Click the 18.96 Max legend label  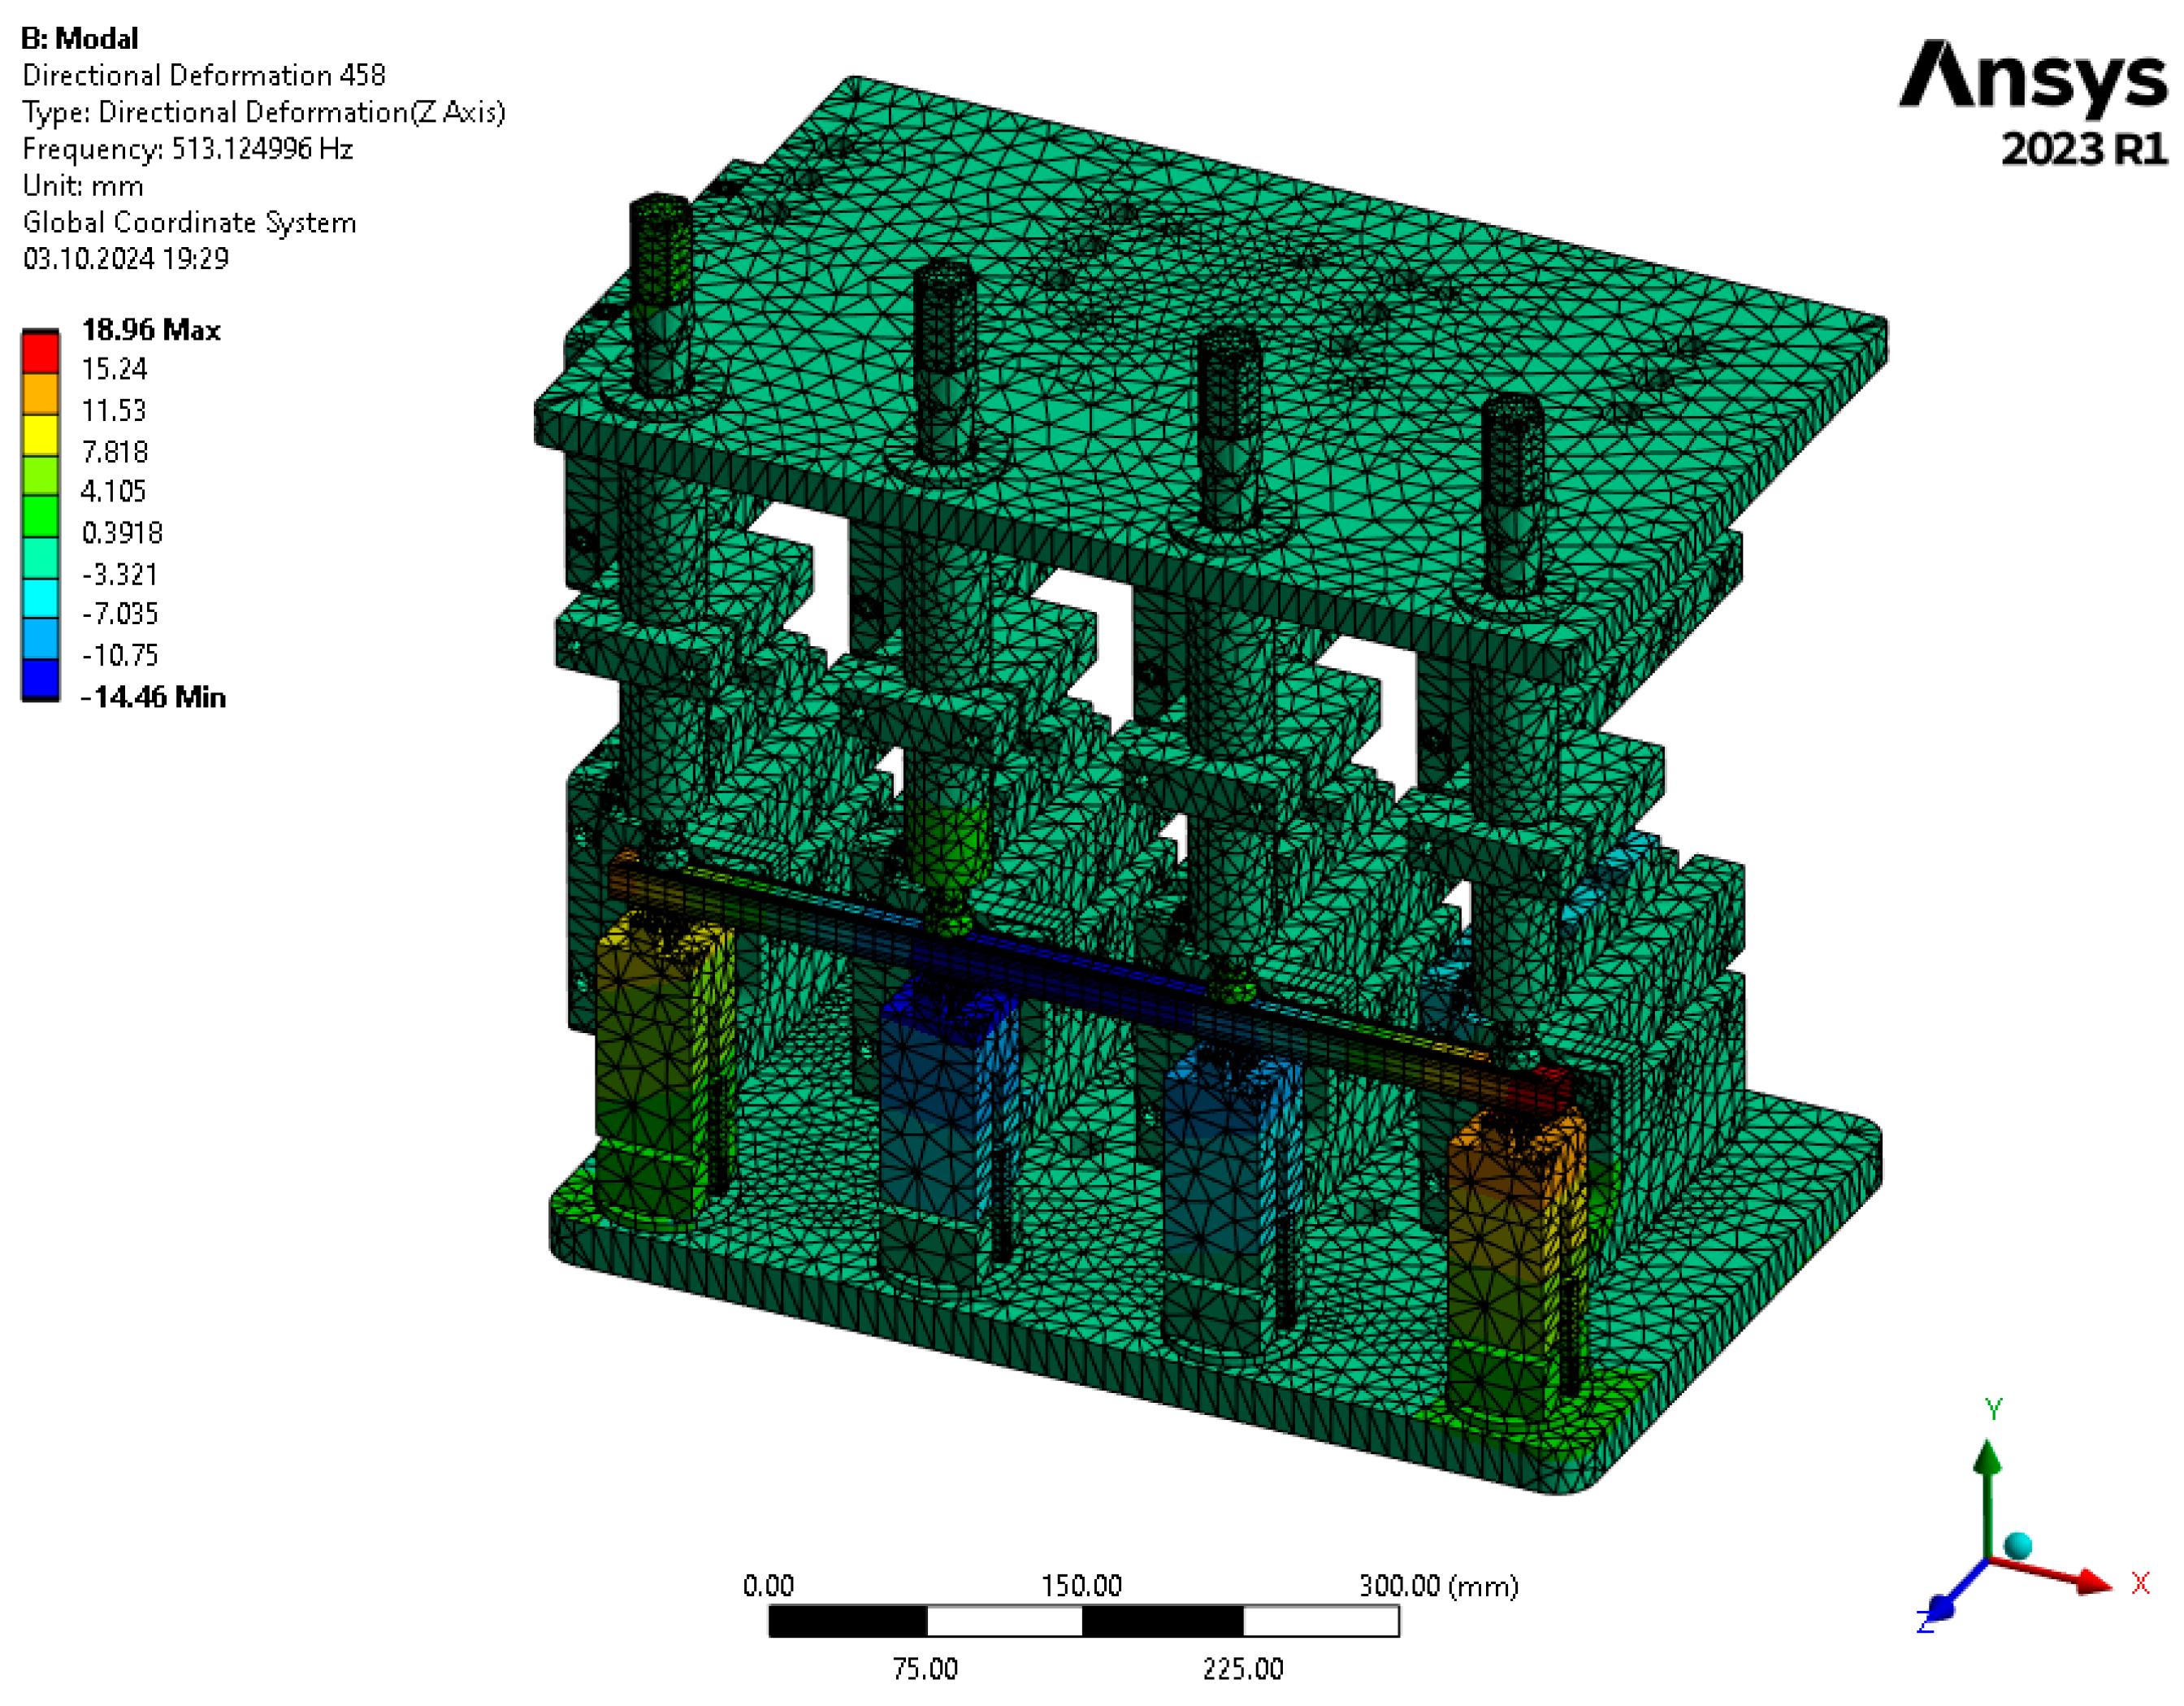click(150, 330)
